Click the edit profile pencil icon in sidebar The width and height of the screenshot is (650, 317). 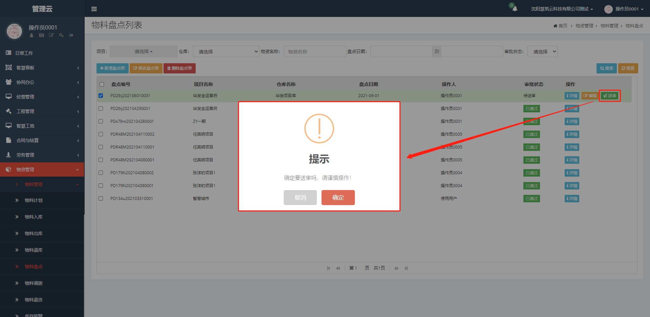tap(51, 35)
